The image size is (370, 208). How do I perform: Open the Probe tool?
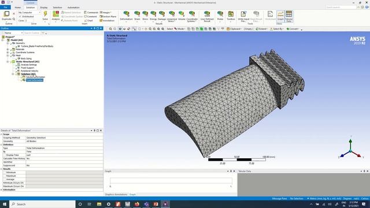click(220, 16)
